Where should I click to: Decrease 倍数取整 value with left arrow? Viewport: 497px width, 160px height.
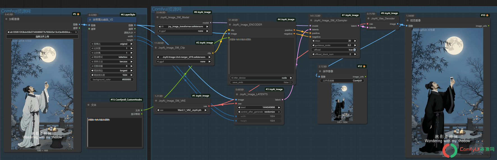pos(92,66)
